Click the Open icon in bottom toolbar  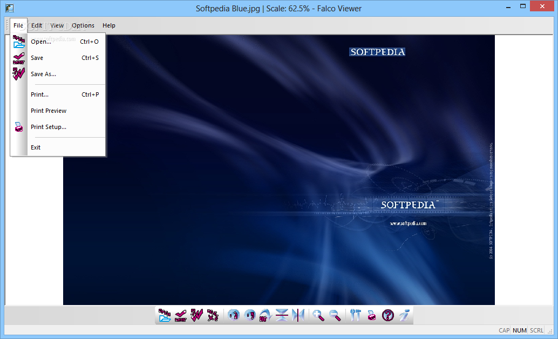(165, 315)
